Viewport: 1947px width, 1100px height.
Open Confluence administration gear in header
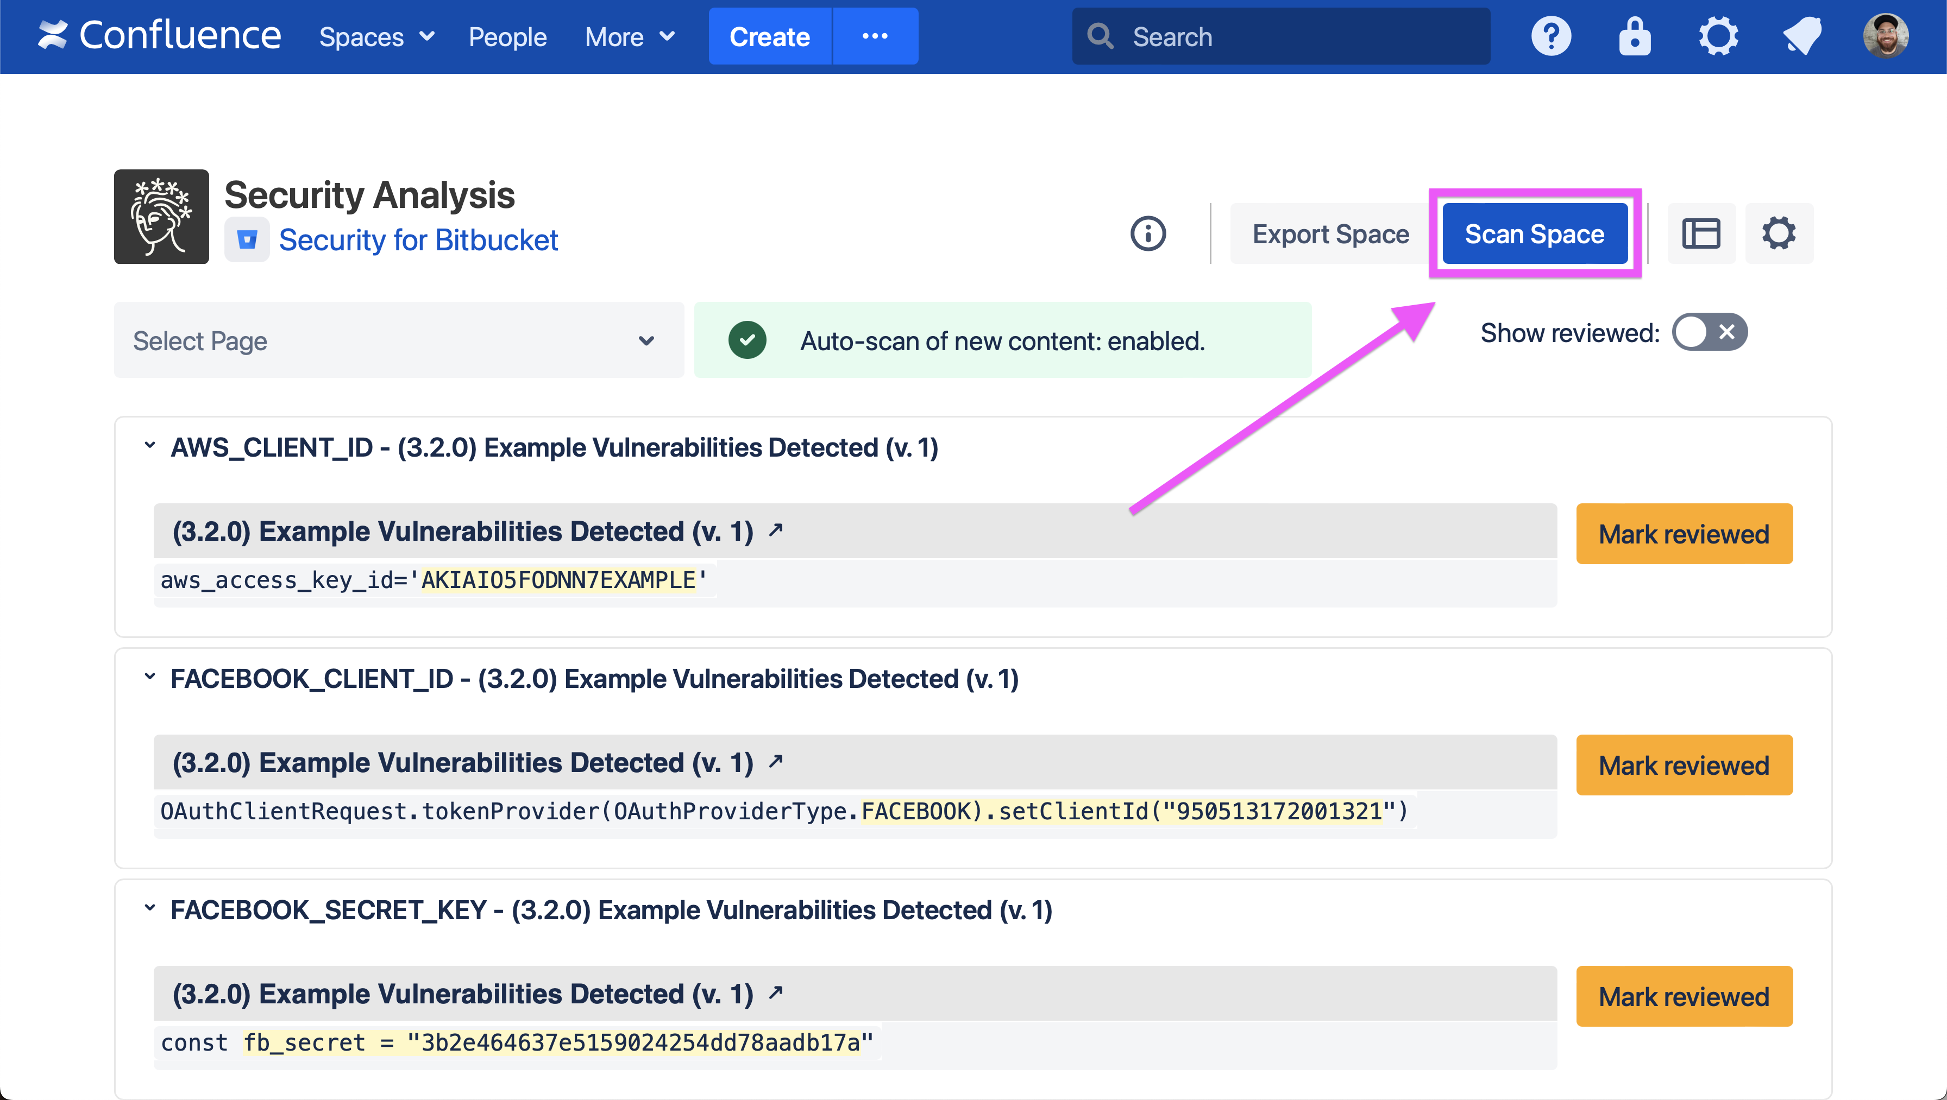click(1718, 36)
